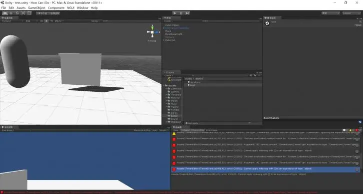Click the Search by Type icon in the Project panel
363x194 pixels.
point(251,75)
